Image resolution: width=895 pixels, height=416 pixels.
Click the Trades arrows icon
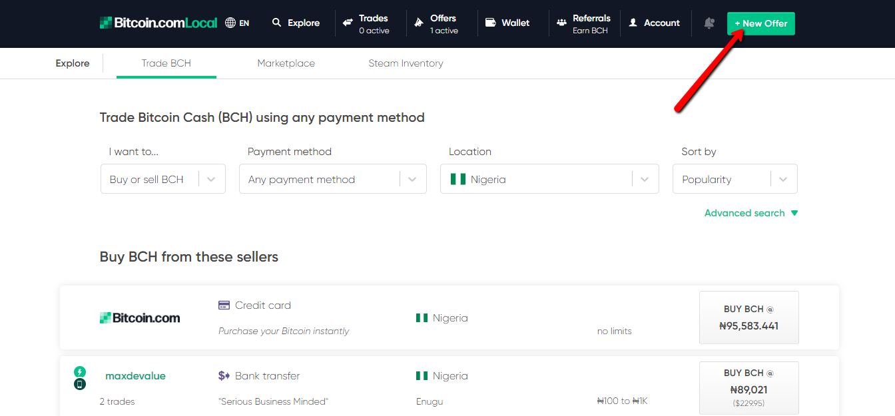[x=348, y=23]
